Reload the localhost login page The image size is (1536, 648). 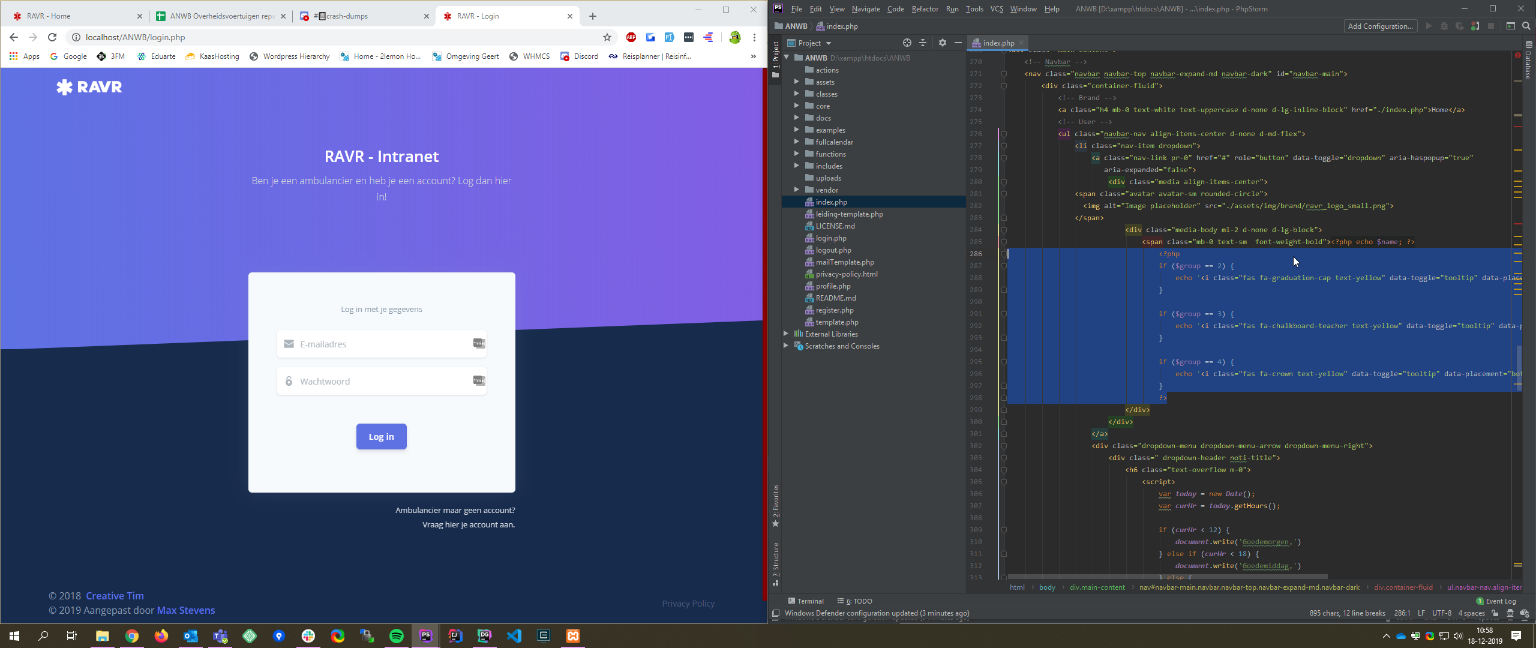pos(52,37)
